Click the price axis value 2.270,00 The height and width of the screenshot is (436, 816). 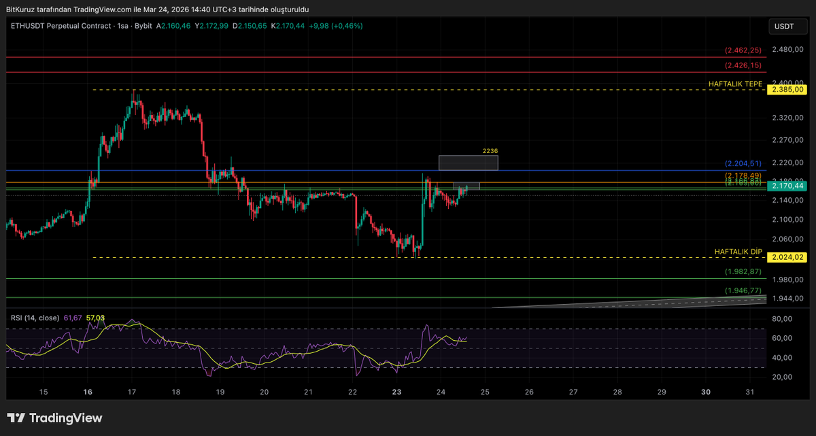[x=787, y=140]
